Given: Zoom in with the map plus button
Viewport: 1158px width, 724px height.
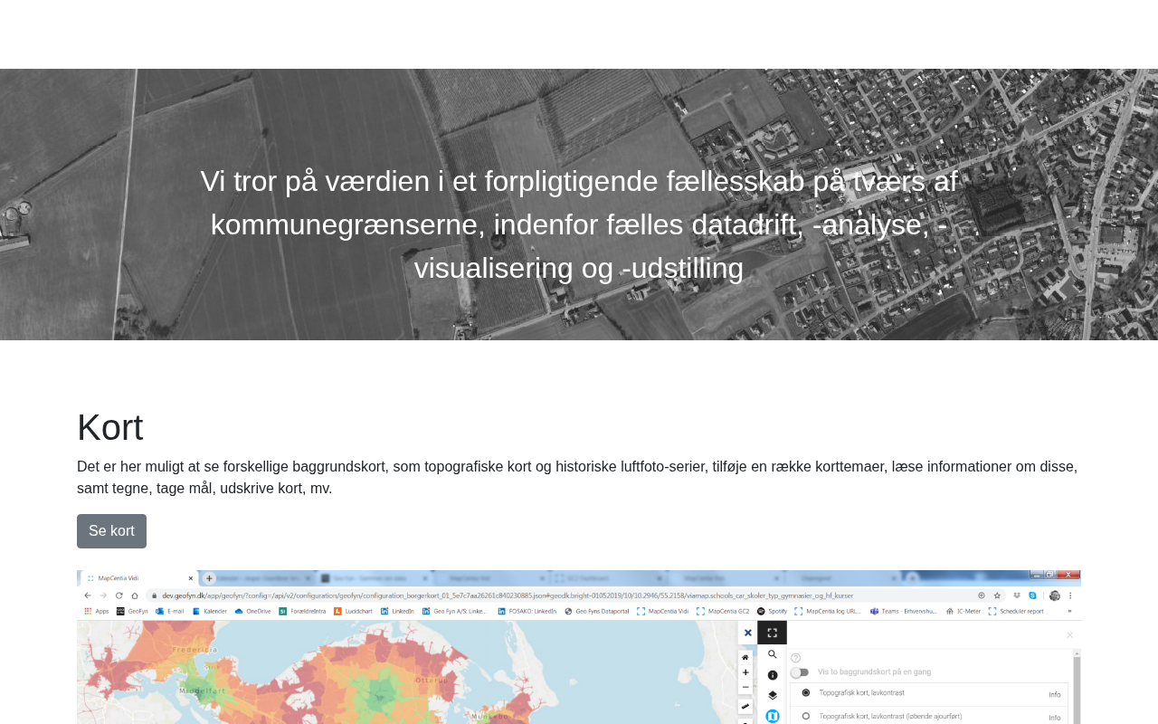Looking at the screenshot, I should 745,672.
